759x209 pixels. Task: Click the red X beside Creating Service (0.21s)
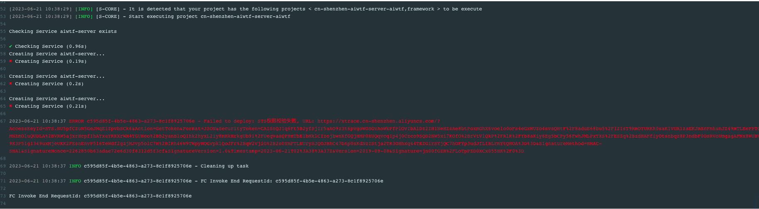pyautogui.click(x=11, y=106)
